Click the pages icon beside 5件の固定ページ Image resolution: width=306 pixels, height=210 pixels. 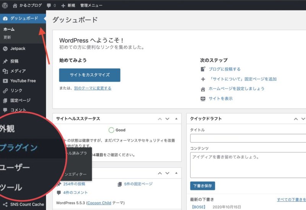click(x=120, y=184)
